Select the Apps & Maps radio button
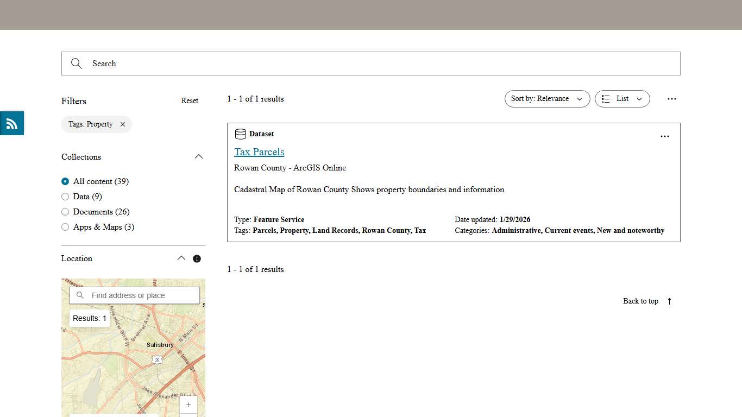The image size is (742, 417). coord(65,227)
